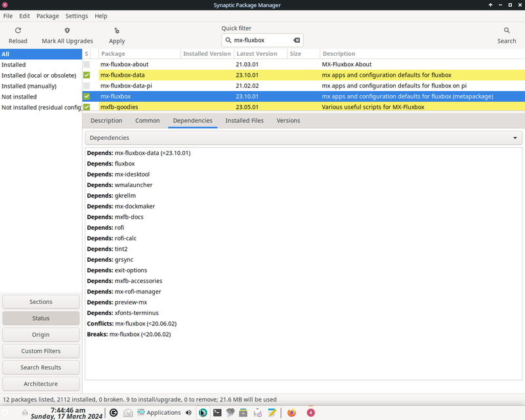Open the file manager drawer icon in taskbar

click(243, 413)
